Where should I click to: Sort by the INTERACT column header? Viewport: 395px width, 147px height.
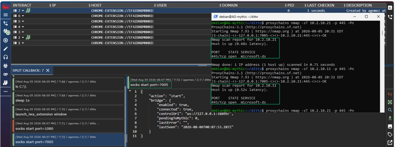22,5
